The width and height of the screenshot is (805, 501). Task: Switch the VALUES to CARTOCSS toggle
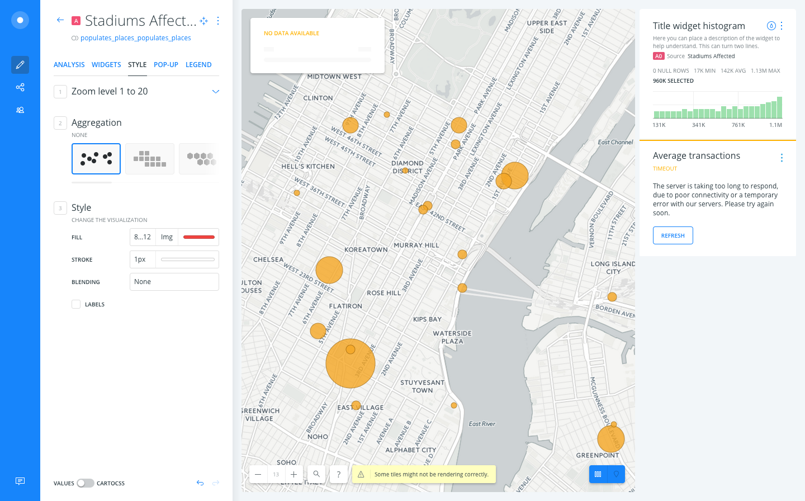pos(86,483)
